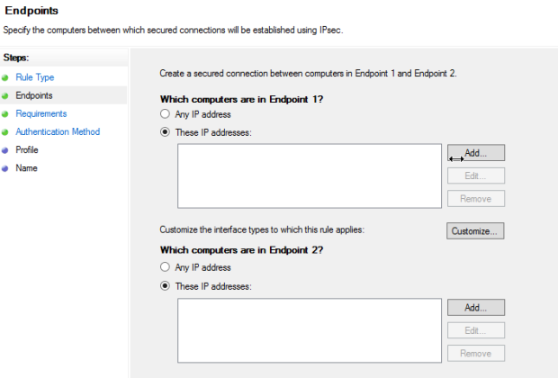Screen dimensions: 558x378
Task: Click the blue bullet beside Profile step
Action: (5, 150)
